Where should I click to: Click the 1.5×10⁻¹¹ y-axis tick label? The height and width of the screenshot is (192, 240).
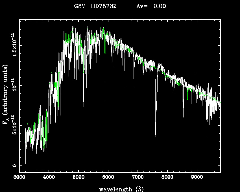(x=14, y=45)
